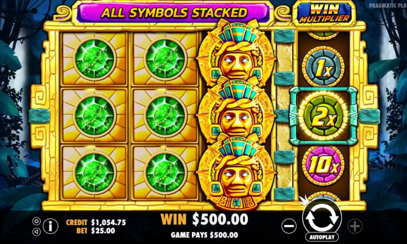Image resolution: width=407 pixels, height=244 pixels.
Task: Click the center green gem in second reel
Action: click(165, 116)
